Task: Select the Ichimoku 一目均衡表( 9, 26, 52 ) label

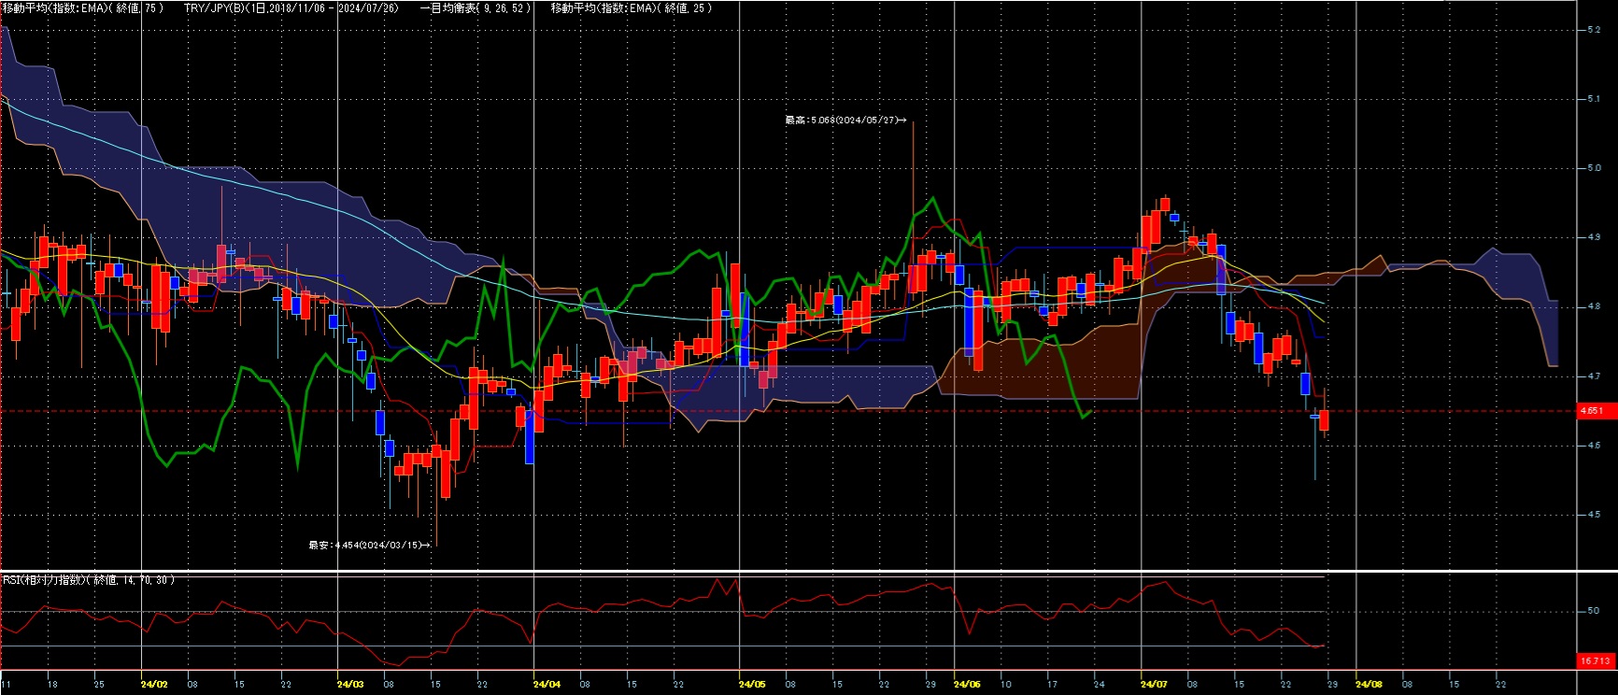Action: (475, 8)
